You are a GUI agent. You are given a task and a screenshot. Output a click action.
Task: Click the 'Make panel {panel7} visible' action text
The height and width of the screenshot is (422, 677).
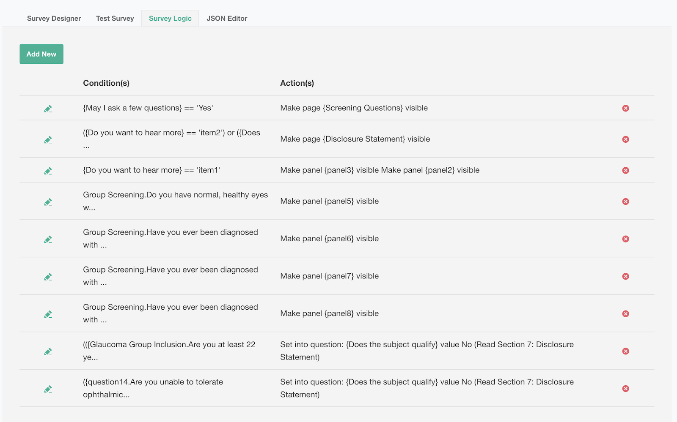click(x=329, y=276)
